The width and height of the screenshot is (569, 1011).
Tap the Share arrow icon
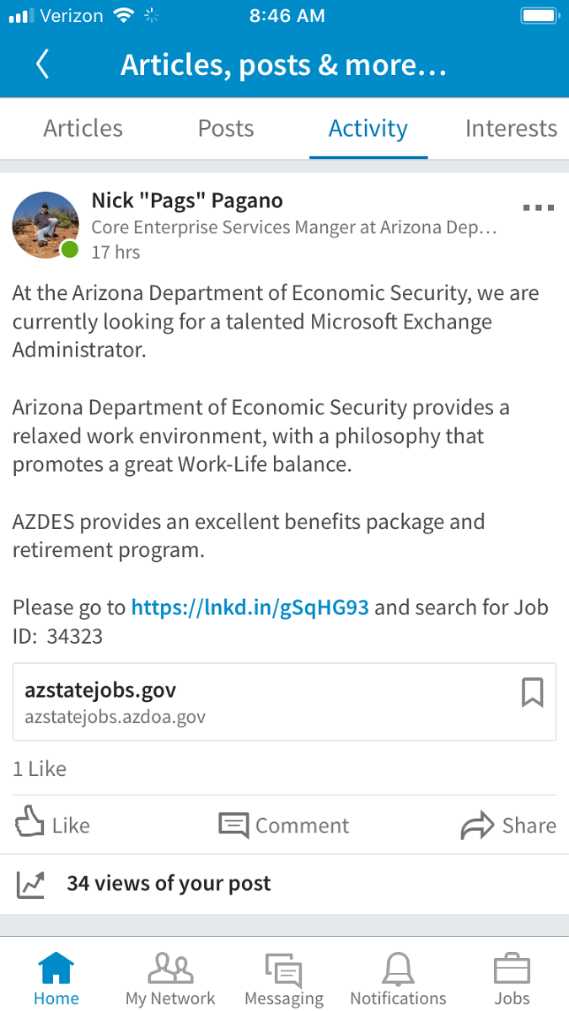coord(477,826)
